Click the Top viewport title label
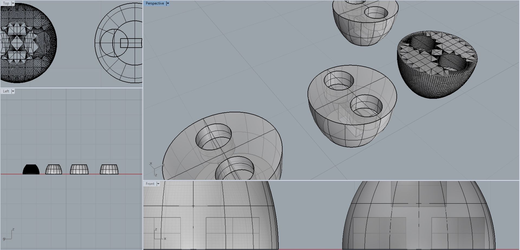This screenshot has height=250, width=520. [6, 4]
